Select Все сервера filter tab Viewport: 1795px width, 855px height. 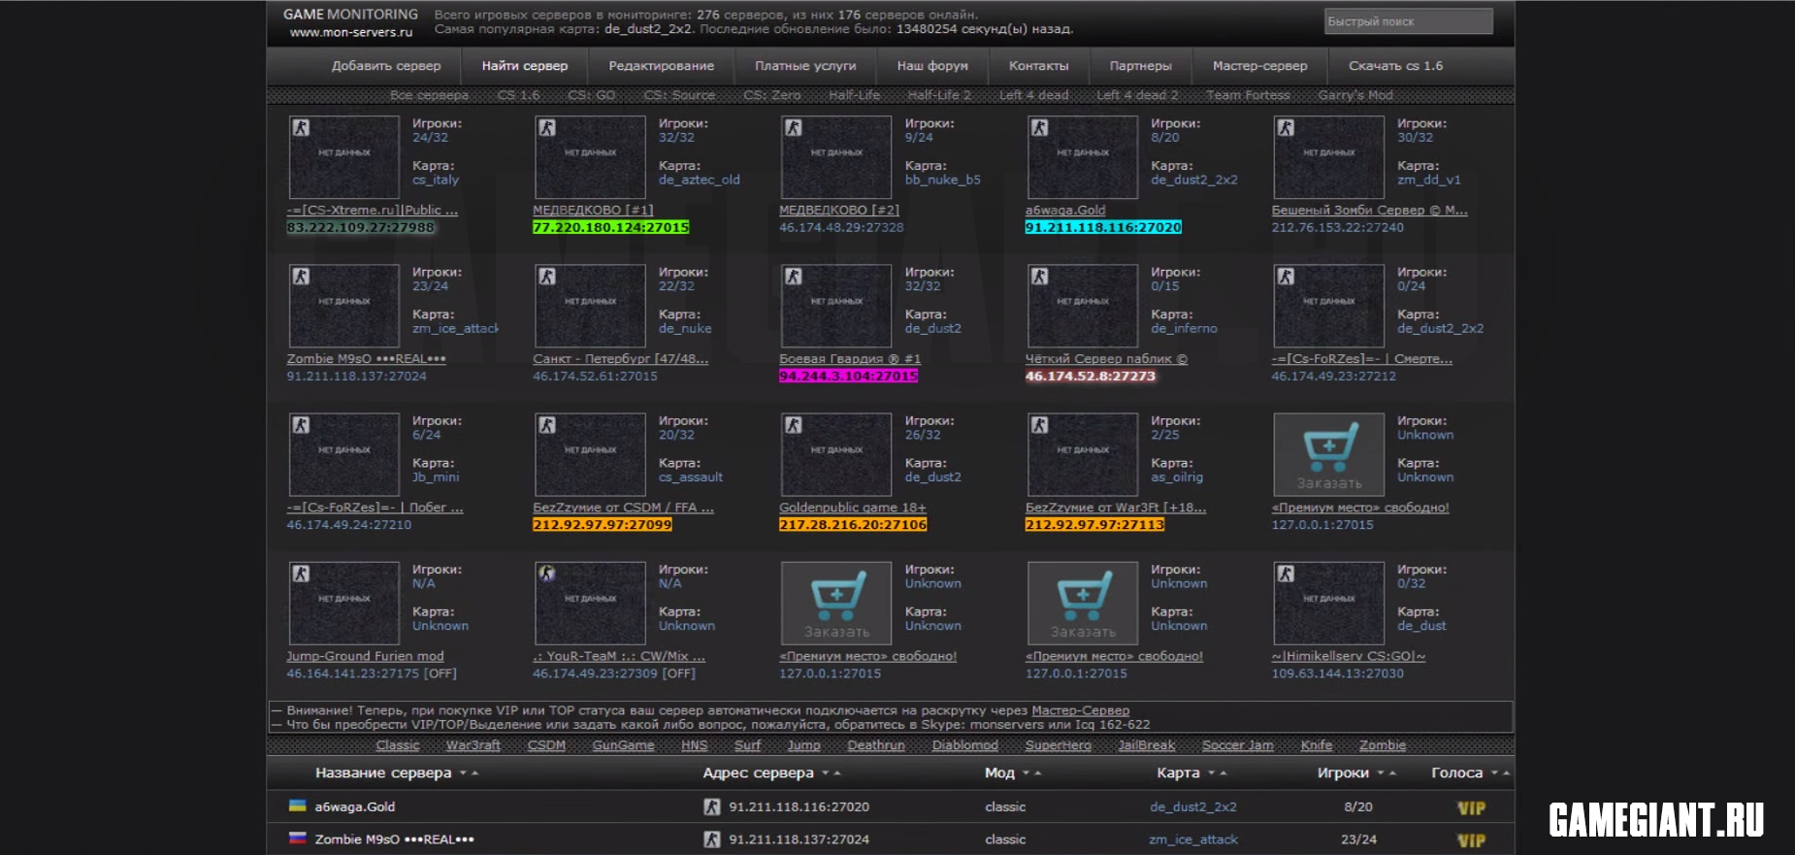point(429,95)
